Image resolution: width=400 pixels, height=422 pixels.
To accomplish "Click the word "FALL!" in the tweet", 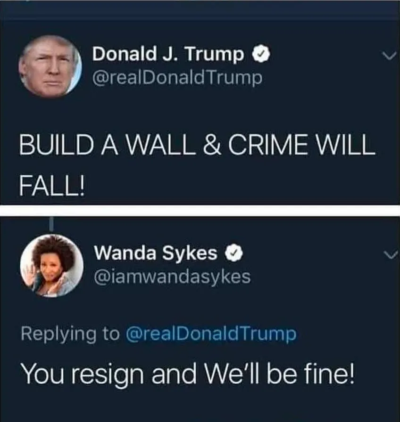I will click(x=52, y=186).
